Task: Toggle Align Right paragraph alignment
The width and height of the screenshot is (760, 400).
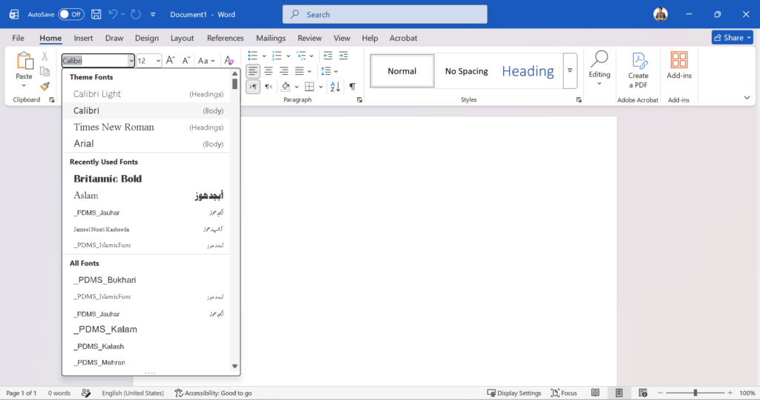Action: (284, 71)
